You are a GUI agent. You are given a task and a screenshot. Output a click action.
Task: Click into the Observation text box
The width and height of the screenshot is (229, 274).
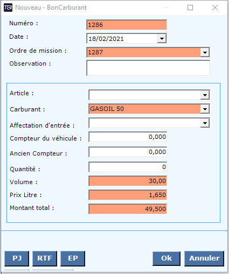148,68
